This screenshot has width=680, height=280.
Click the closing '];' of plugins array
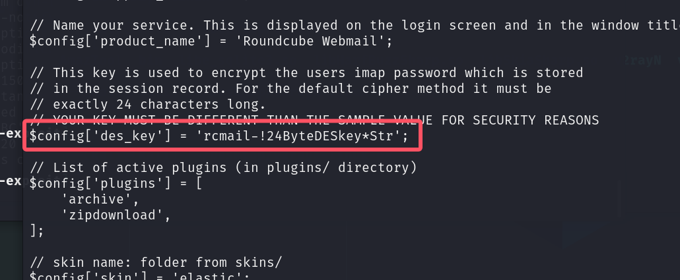(37, 231)
